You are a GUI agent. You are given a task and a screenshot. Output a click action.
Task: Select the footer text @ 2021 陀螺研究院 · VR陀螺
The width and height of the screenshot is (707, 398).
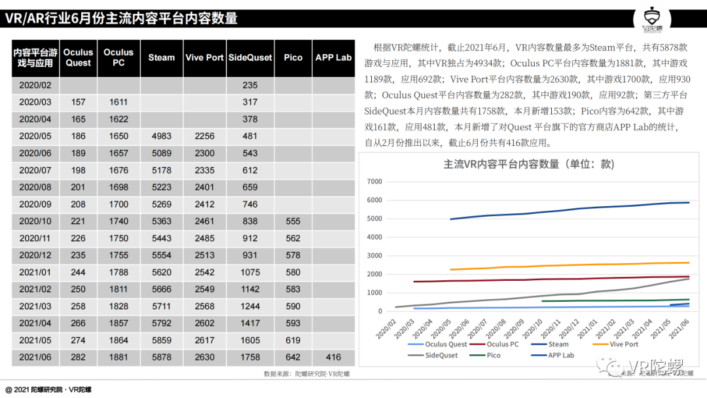point(48,390)
